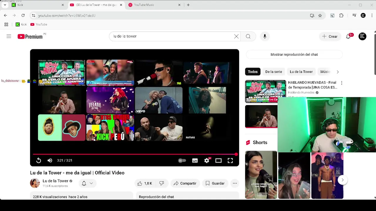Open the ¿Como empezar, que hago? Short
Viewport: 376px width, 211px height.
[x=261, y=175]
